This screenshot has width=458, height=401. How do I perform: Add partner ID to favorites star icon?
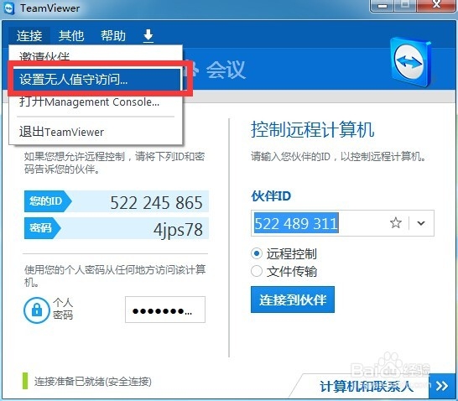[x=396, y=223]
